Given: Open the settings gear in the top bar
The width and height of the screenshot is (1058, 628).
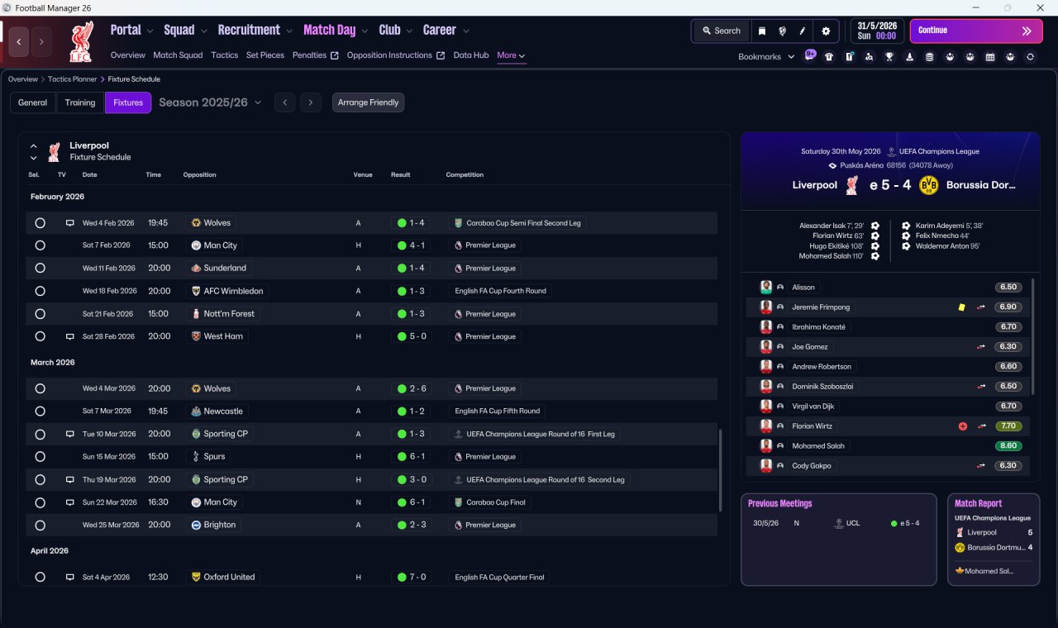Looking at the screenshot, I should [x=825, y=31].
